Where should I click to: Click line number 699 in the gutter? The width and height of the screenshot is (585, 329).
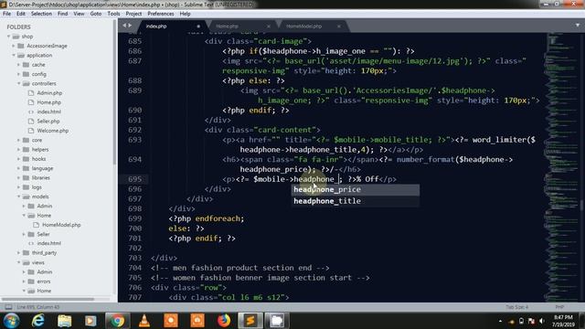click(x=134, y=218)
